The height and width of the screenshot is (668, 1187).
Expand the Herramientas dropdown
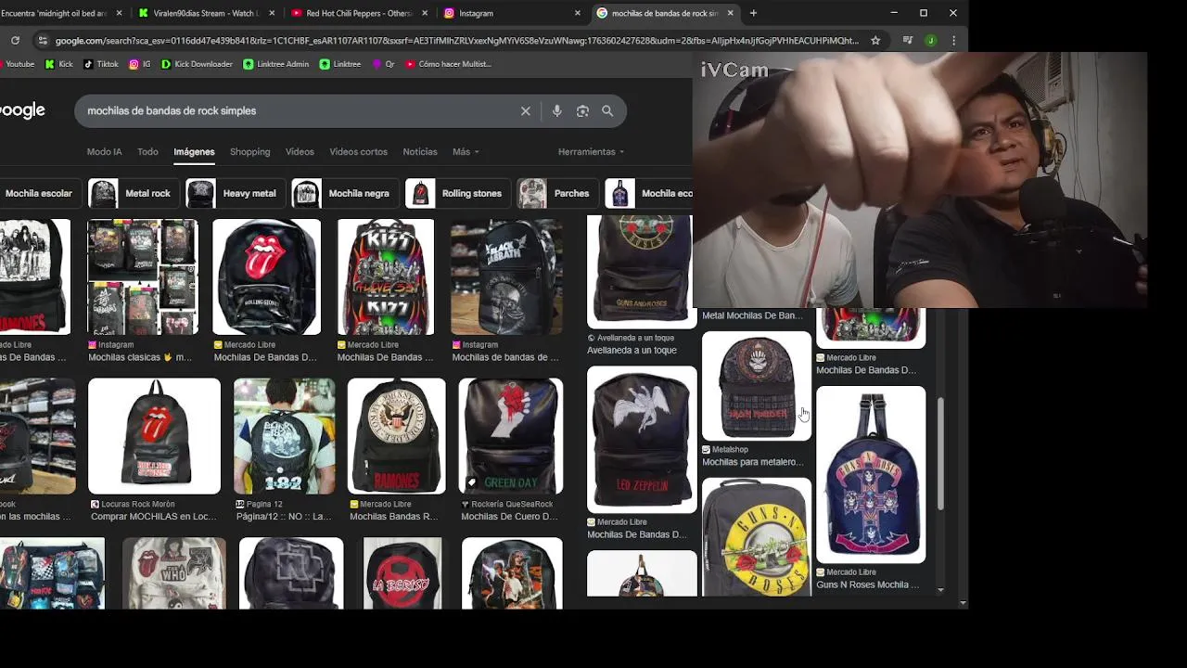pyautogui.click(x=591, y=151)
